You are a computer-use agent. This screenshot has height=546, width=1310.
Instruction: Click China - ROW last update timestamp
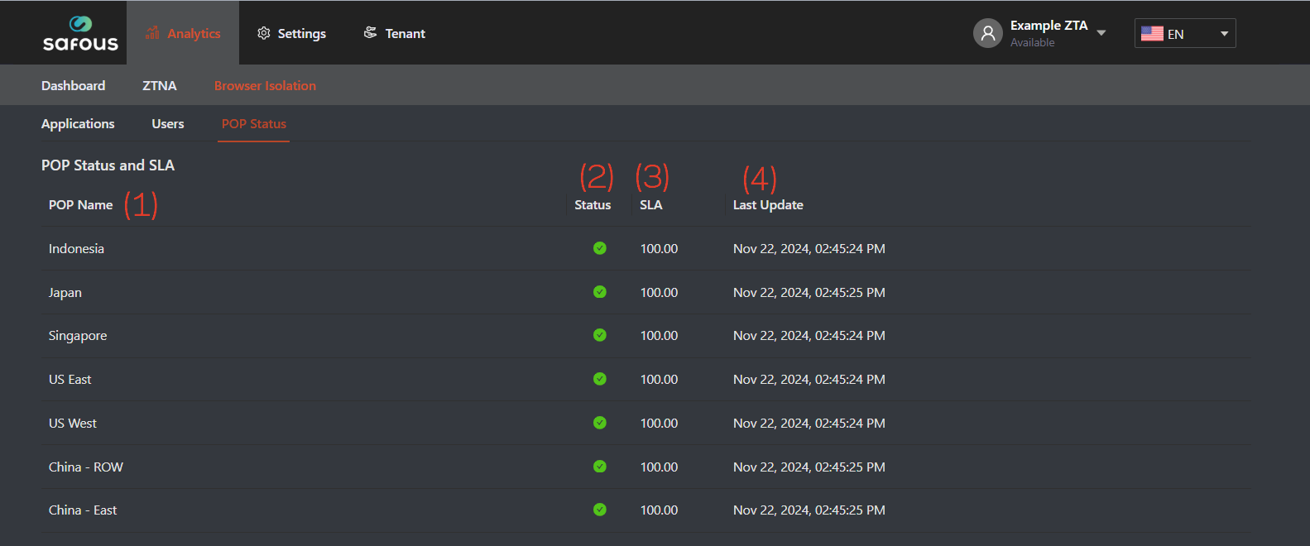(x=809, y=467)
